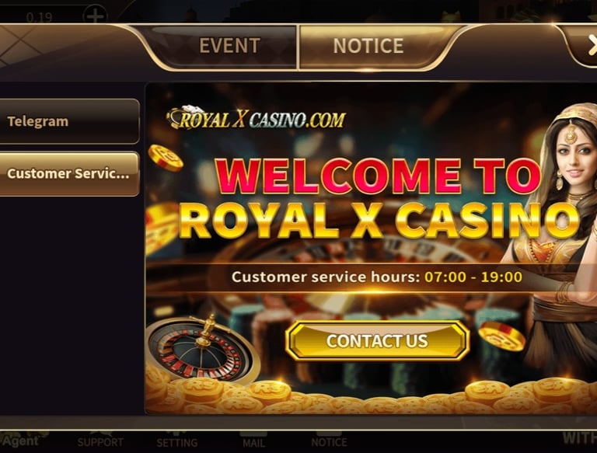The height and width of the screenshot is (453, 597).
Task: Close the notice popup with X
Action: [x=592, y=45]
